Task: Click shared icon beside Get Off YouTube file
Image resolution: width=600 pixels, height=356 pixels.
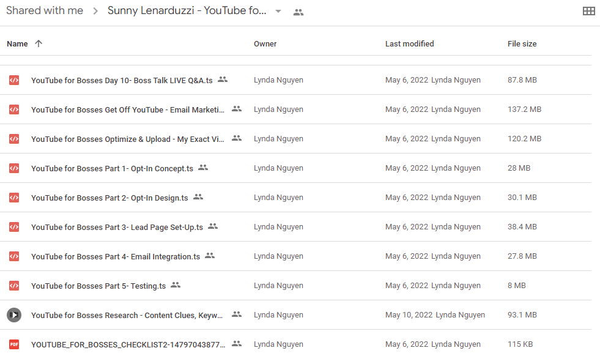Action: click(237, 109)
